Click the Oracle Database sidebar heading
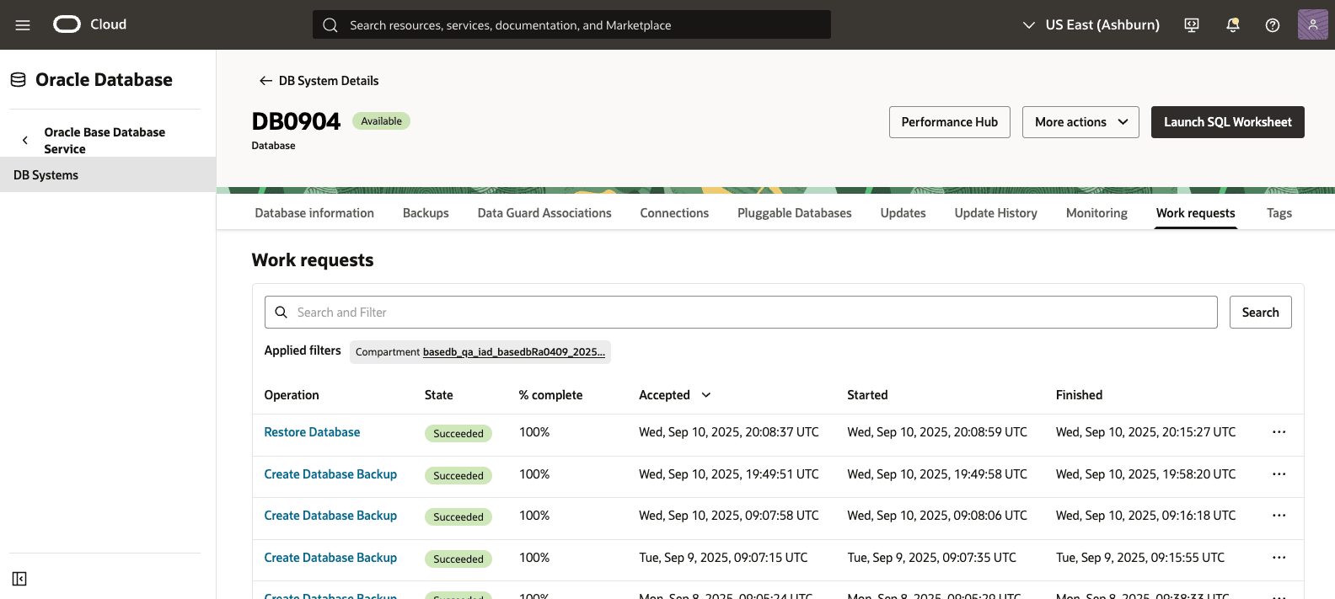The width and height of the screenshot is (1335, 599). pos(104,80)
